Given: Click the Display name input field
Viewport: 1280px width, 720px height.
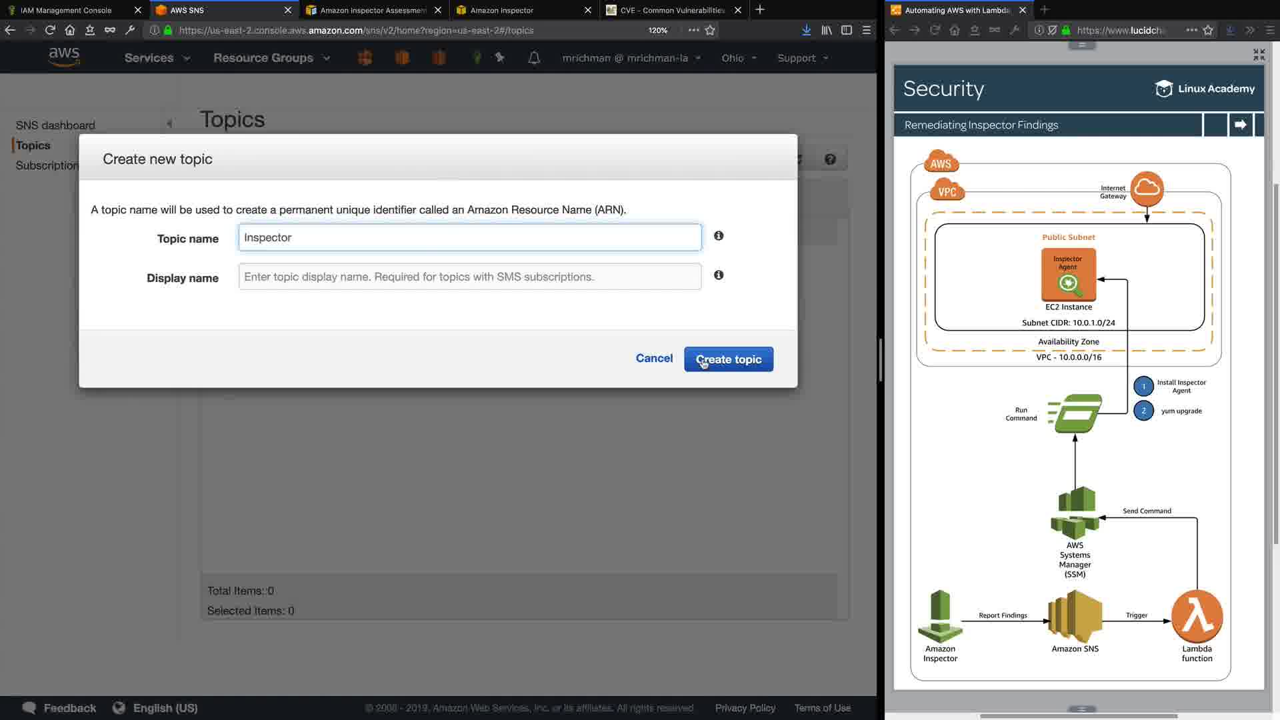Looking at the screenshot, I should click(469, 277).
